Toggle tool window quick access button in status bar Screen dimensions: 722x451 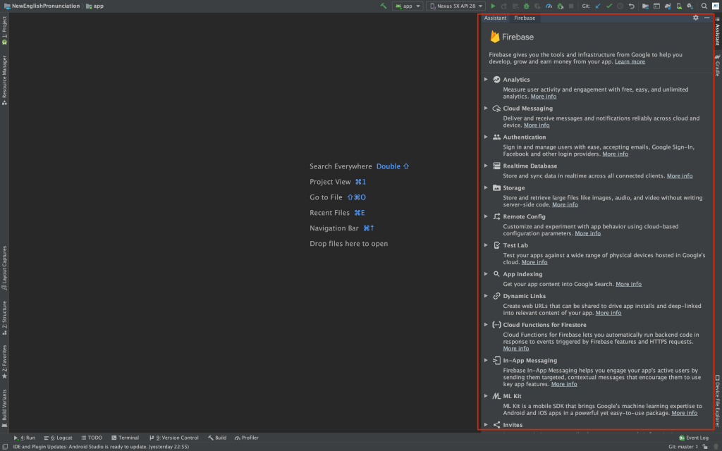click(5, 447)
